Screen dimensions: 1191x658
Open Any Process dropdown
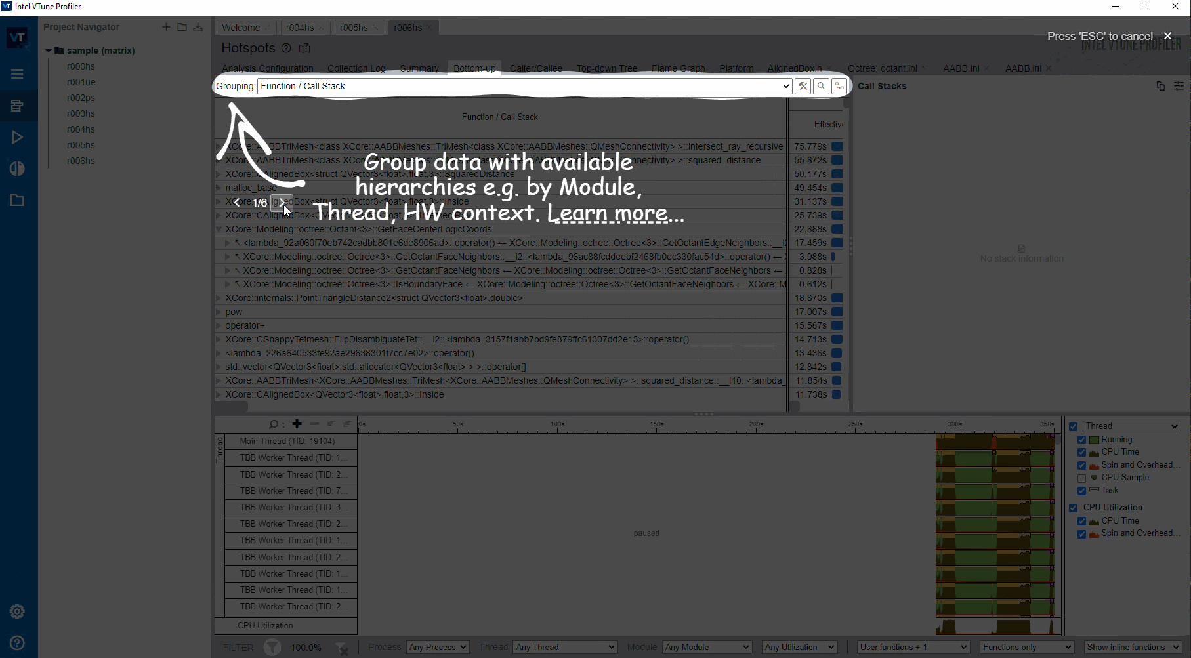coord(438,647)
